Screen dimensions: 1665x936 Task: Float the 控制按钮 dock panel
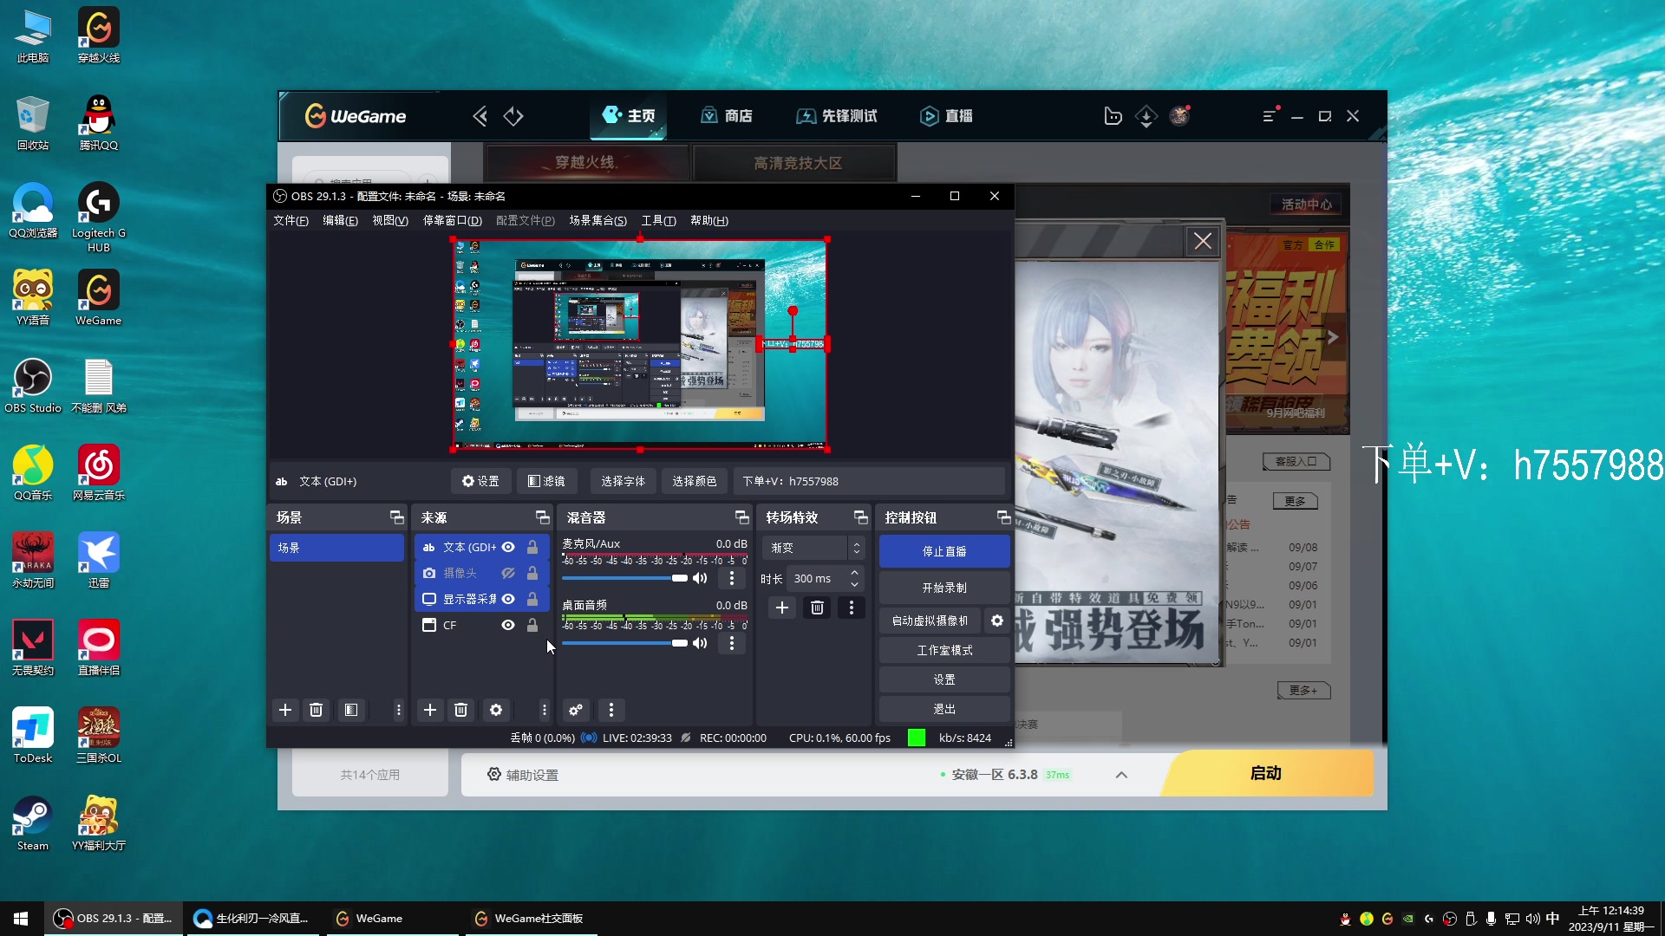coord(1004,517)
